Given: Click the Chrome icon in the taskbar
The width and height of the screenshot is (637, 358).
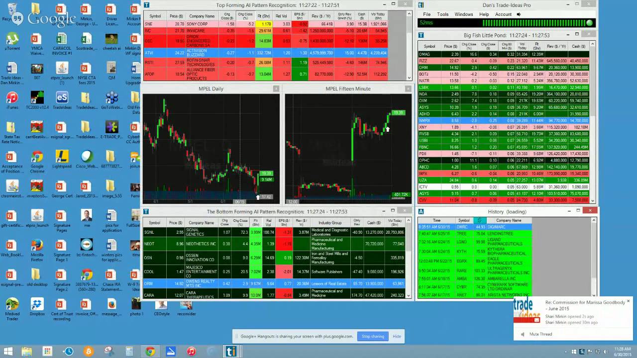Looking at the screenshot, I should [x=150, y=351].
